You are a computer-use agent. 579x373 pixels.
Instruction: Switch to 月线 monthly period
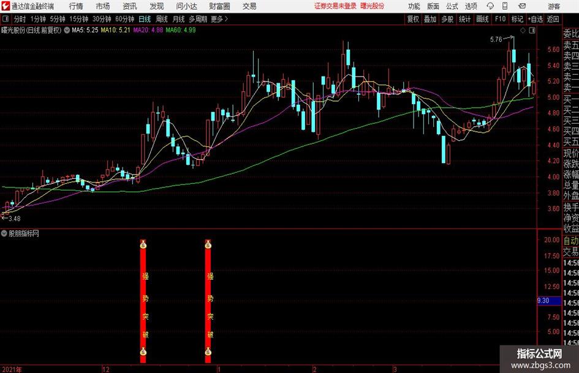[179, 19]
